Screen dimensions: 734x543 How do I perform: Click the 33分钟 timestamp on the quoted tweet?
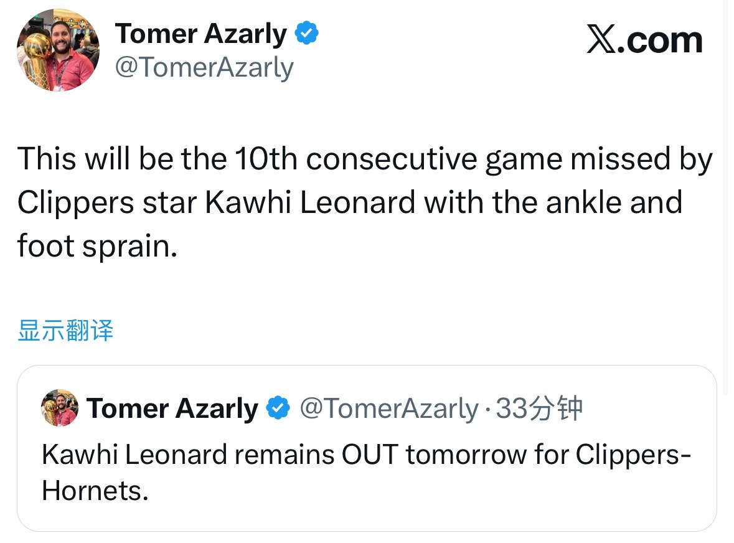(x=539, y=408)
